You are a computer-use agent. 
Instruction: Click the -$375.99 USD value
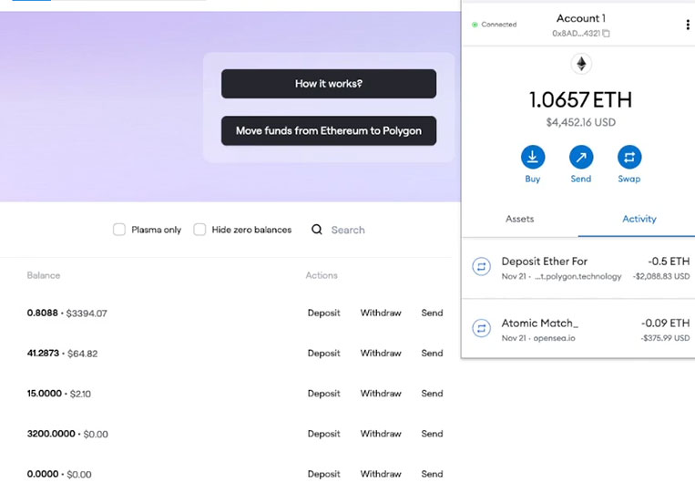[665, 338]
